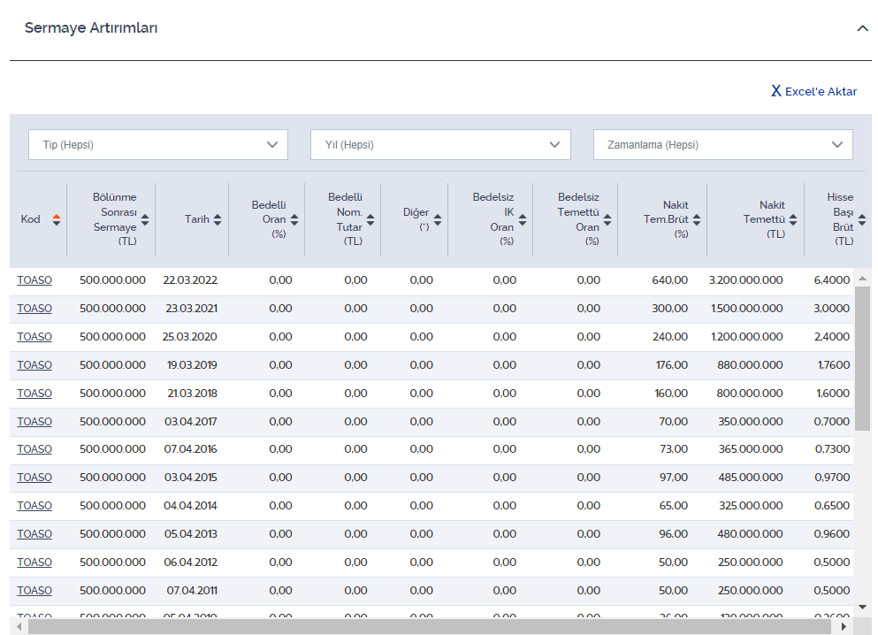Click the Hisse Başı Brüt value 3,0000
The image size is (878, 635).
pos(832,309)
